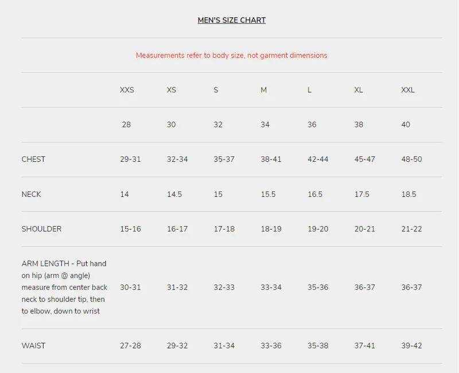Click chest value 38-41 for size M
Image resolution: width=459 pixels, height=373 pixels.
(271, 160)
